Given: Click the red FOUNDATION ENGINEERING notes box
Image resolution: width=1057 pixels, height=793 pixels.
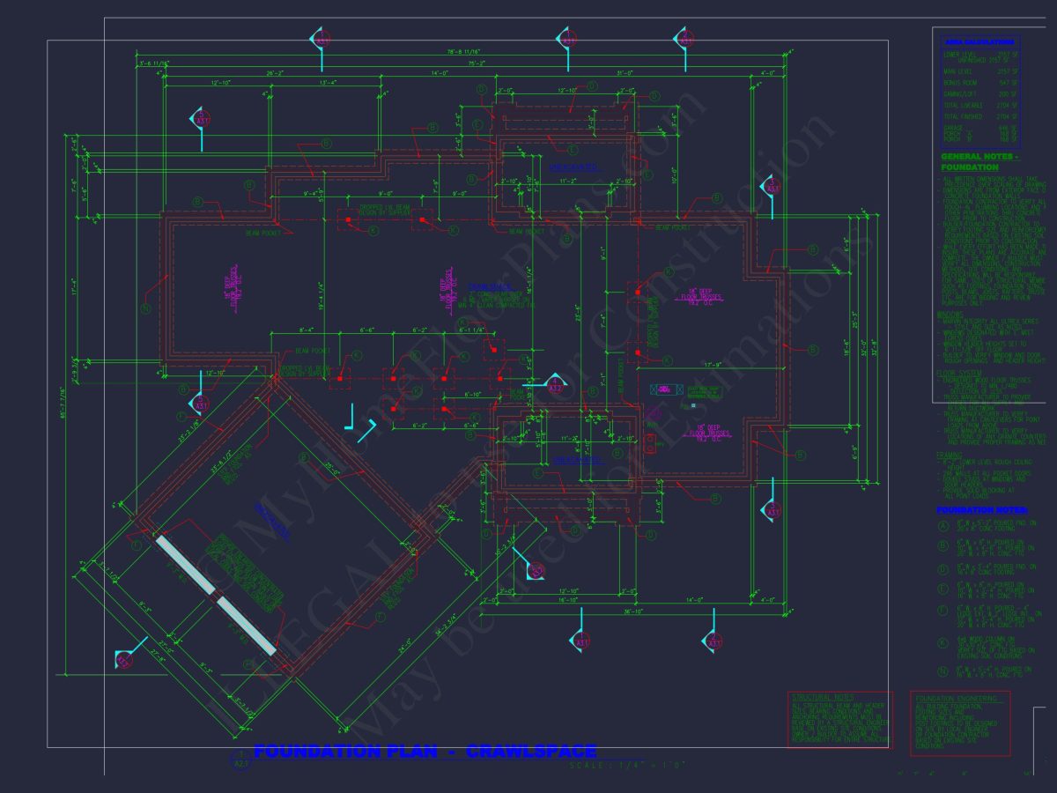Looking at the screenshot, I should pos(959,723).
